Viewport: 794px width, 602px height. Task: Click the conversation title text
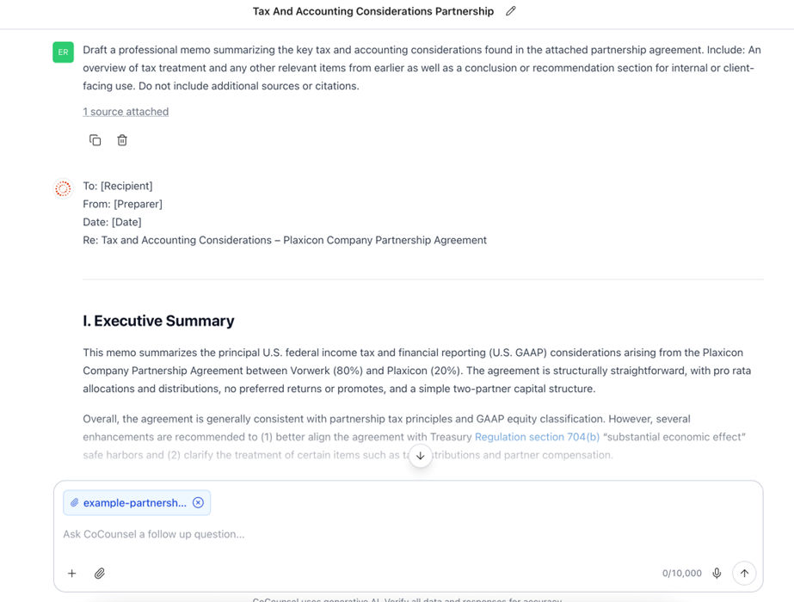(x=372, y=11)
